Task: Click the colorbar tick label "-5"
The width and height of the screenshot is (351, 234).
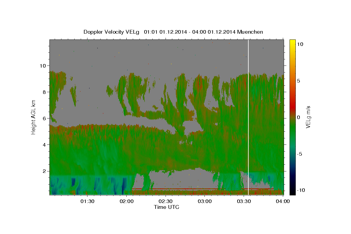Action: [300, 154]
